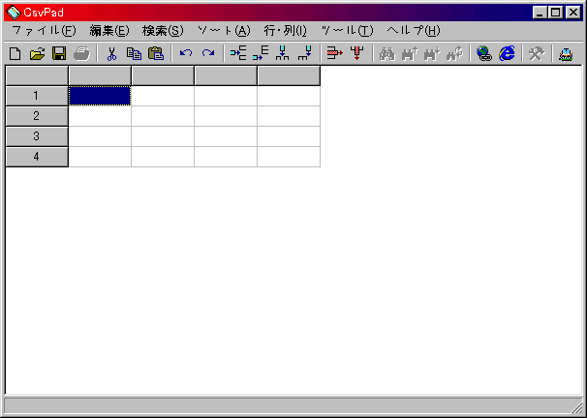The height and width of the screenshot is (418, 587).
Task: Open replace with the binoculars swap-arrows icon
Action: tap(454, 53)
